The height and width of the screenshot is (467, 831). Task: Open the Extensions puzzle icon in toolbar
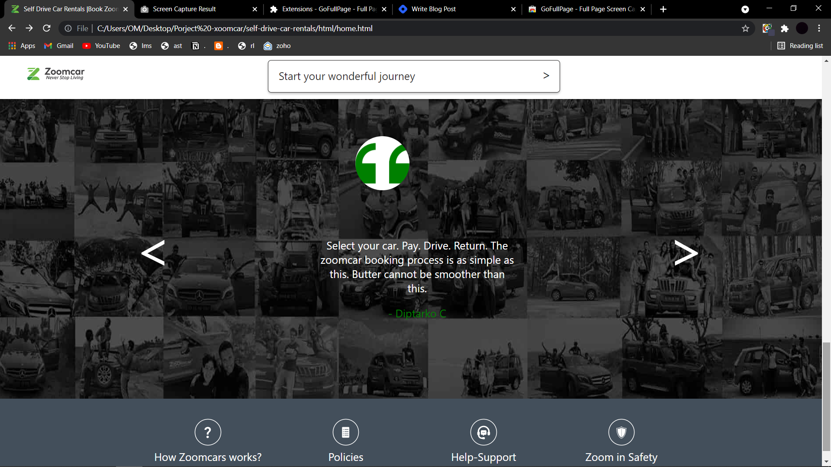(785, 29)
